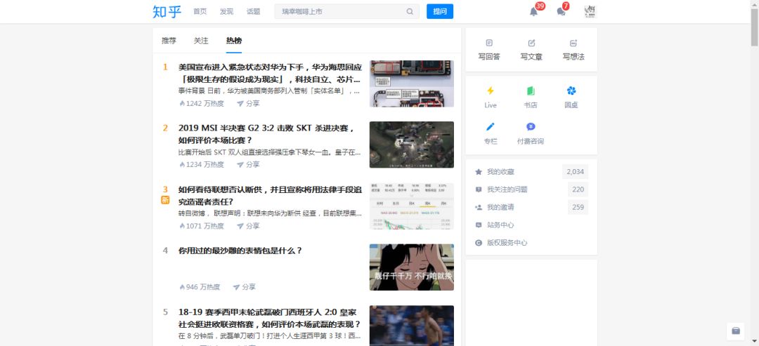Open 我的邀请 link in sidebar

coord(500,207)
